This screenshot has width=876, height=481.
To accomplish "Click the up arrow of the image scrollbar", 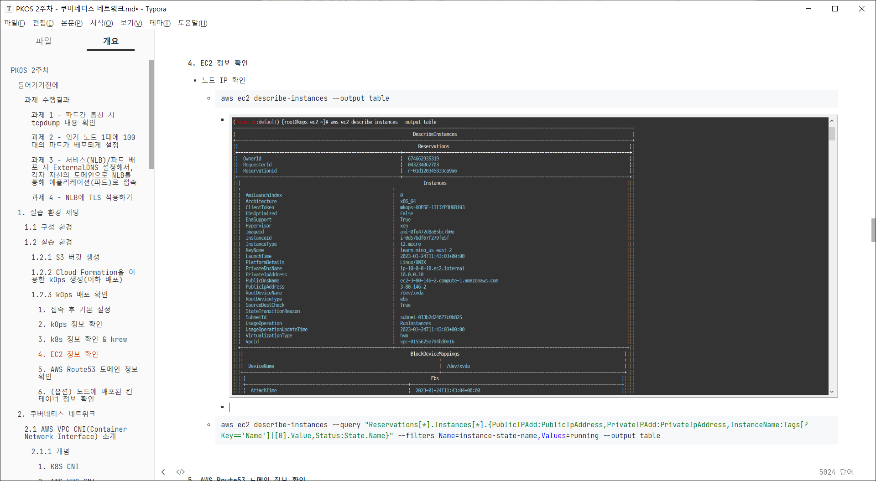I will tap(832, 120).
